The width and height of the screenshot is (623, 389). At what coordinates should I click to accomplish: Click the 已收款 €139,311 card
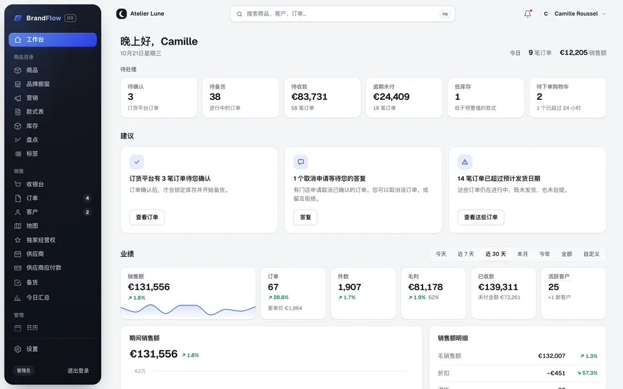504,293
